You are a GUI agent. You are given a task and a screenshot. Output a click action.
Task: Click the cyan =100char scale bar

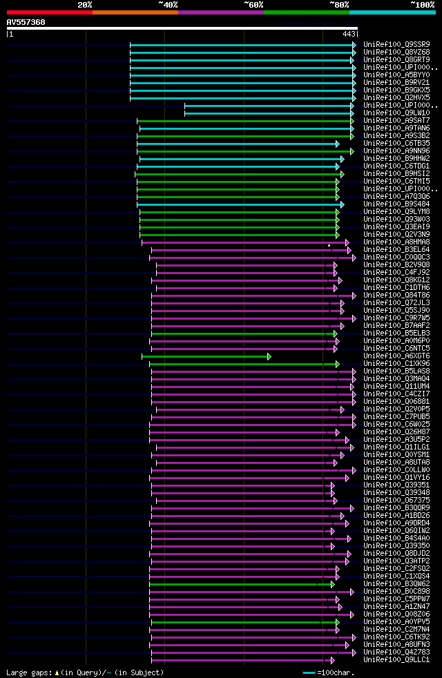click(309, 673)
